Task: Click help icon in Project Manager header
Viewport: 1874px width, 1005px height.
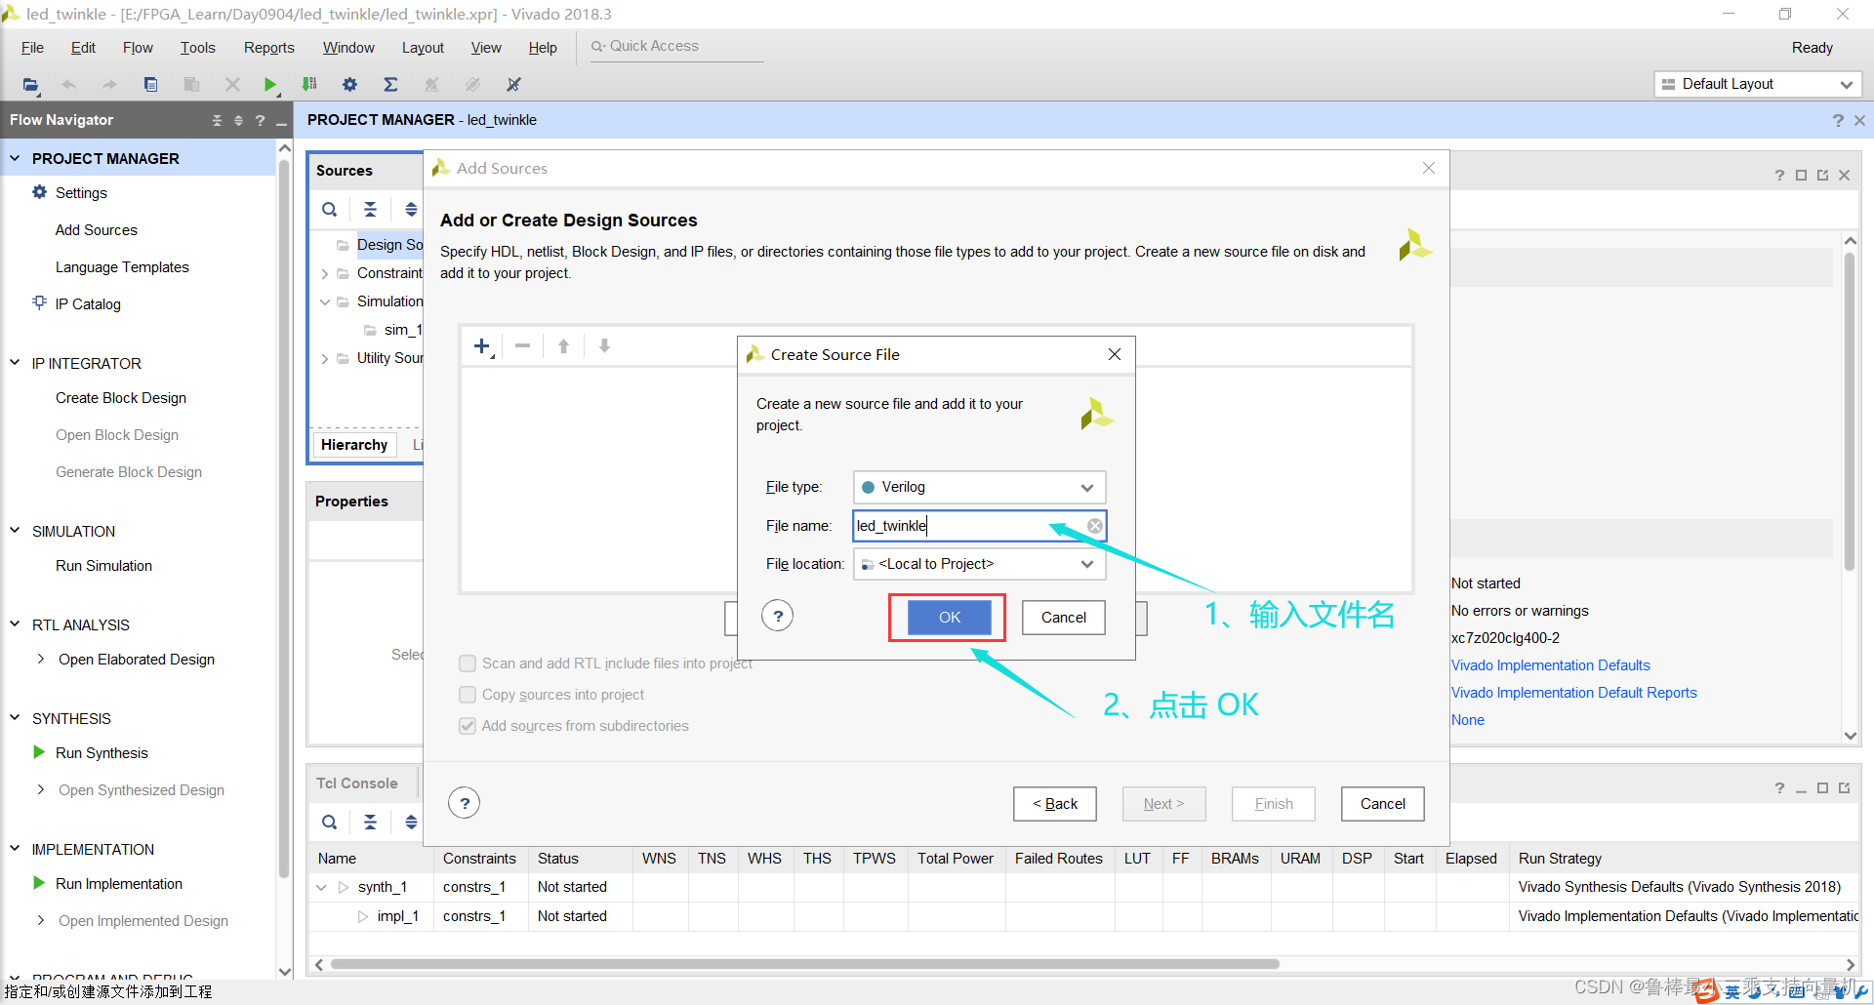Action: (1838, 120)
